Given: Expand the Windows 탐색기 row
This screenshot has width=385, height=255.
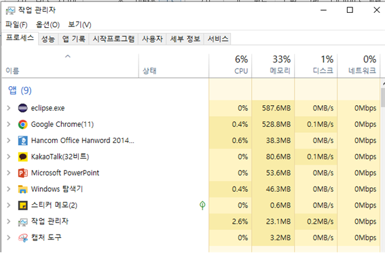Looking at the screenshot, I should [9, 189].
